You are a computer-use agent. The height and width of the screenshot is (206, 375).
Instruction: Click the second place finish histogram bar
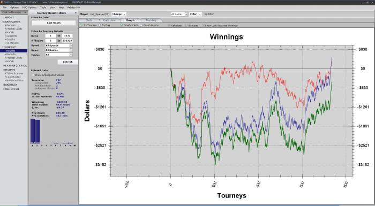(x=37, y=132)
